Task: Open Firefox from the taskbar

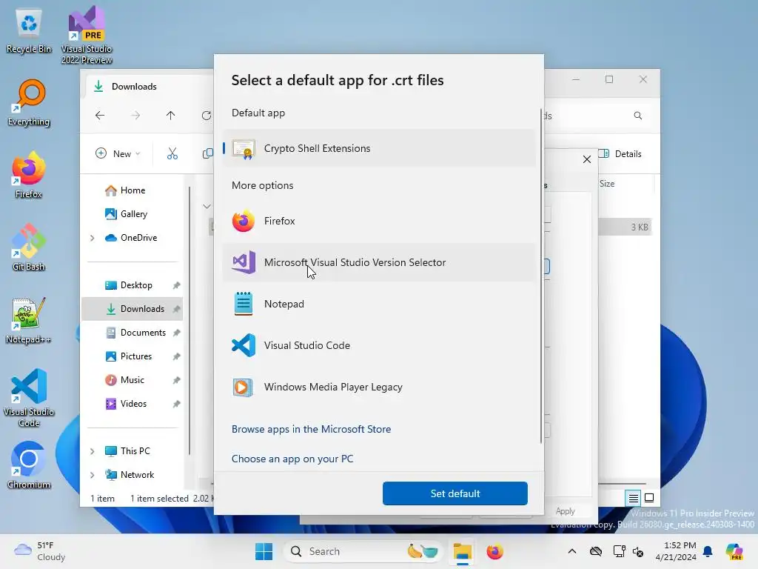Action: [x=494, y=551]
